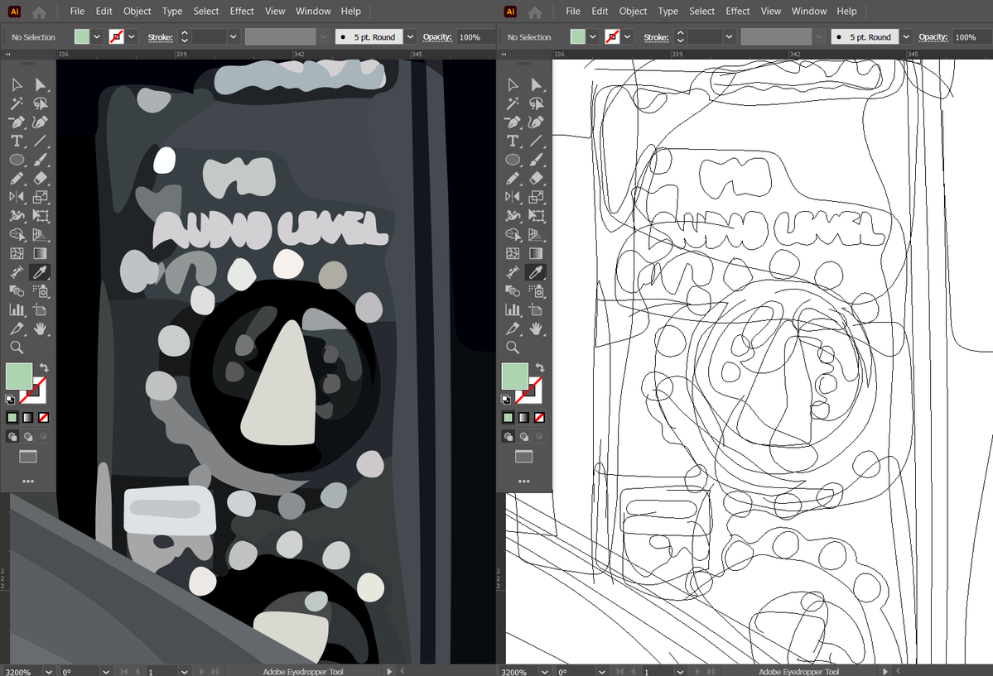Choose the Type tool in left window

(17, 141)
